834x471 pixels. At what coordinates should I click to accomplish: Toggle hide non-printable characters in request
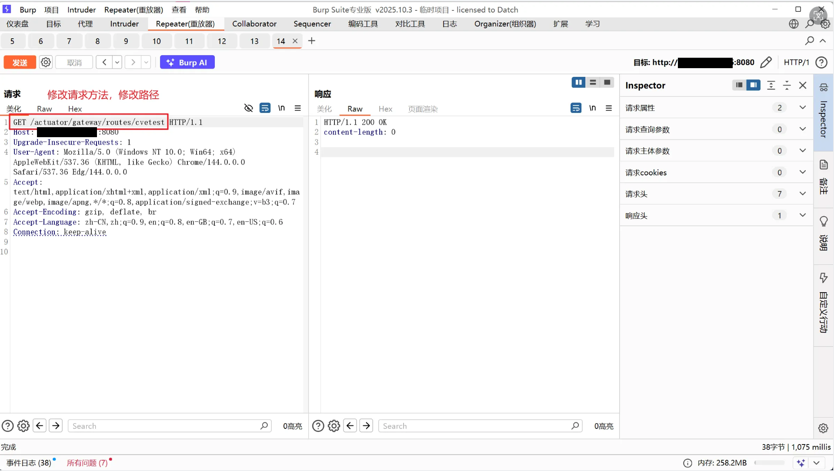pyautogui.click(x=248, y=108)
